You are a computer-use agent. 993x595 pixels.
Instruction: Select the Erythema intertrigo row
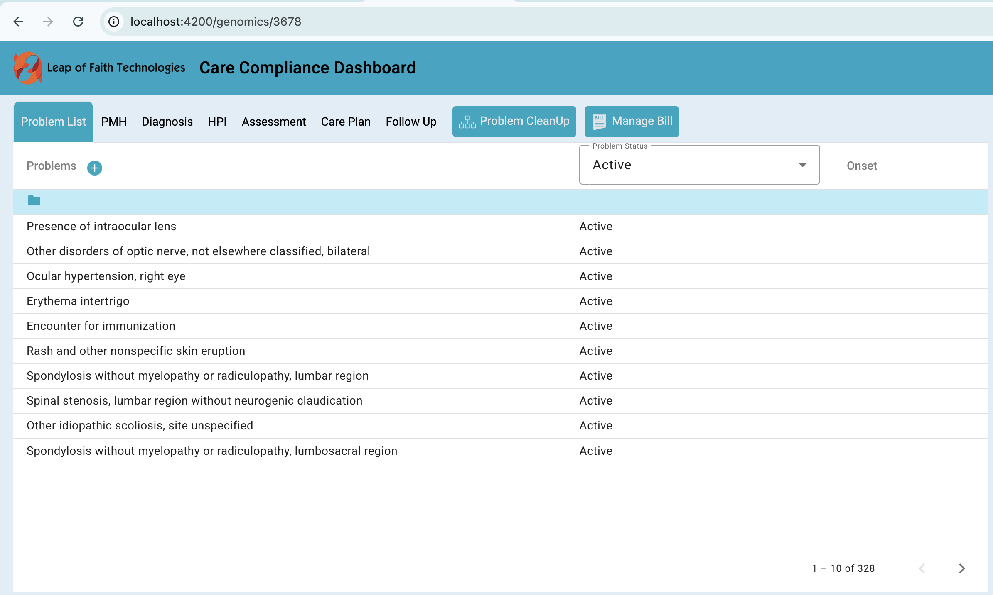coord(78,301)
